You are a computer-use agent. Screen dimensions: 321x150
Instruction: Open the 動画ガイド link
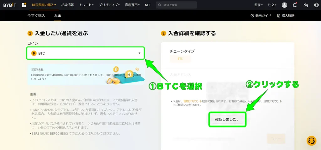[261, 16]
